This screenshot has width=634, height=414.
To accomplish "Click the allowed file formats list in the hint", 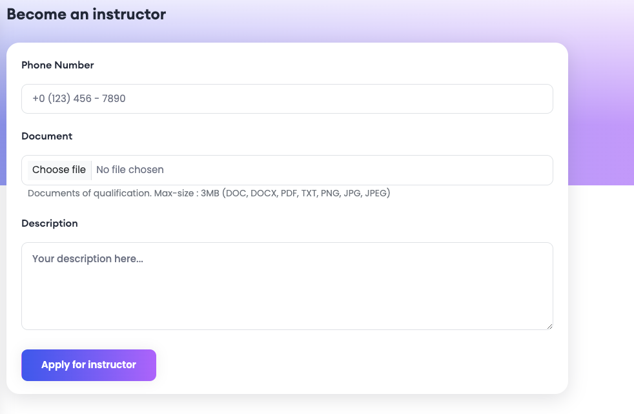I will pyautogui.click(x=306, y=193).
